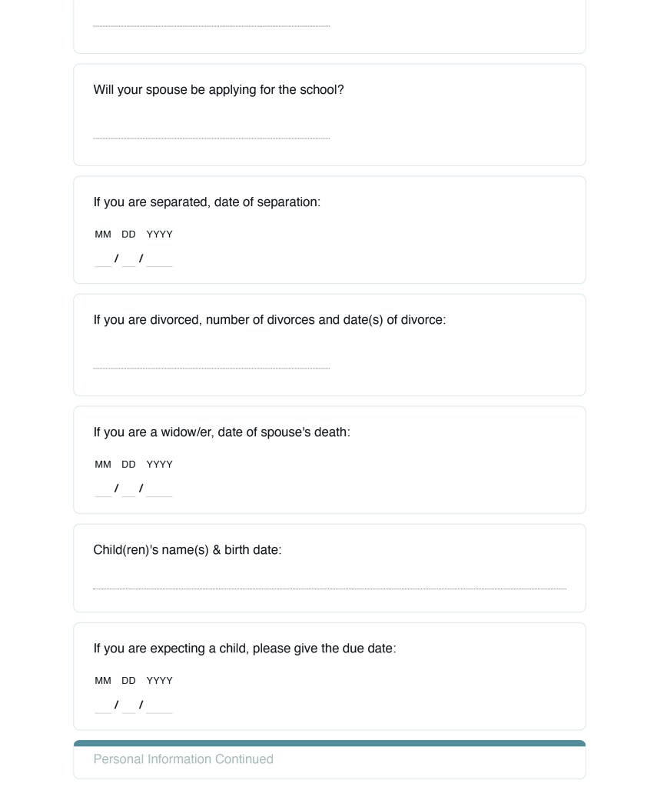The height and width of the screenshot is (787, 654).
Task: Click 'Child(ren)'s name(s) & birth date' label
Action: coord(187,550)
